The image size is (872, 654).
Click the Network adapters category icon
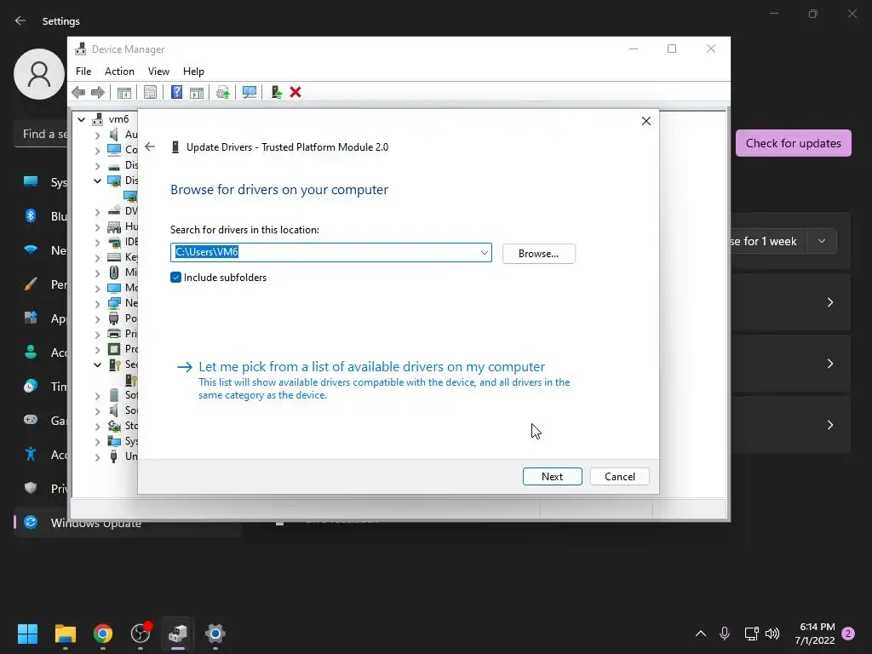[x=114, y=303]
